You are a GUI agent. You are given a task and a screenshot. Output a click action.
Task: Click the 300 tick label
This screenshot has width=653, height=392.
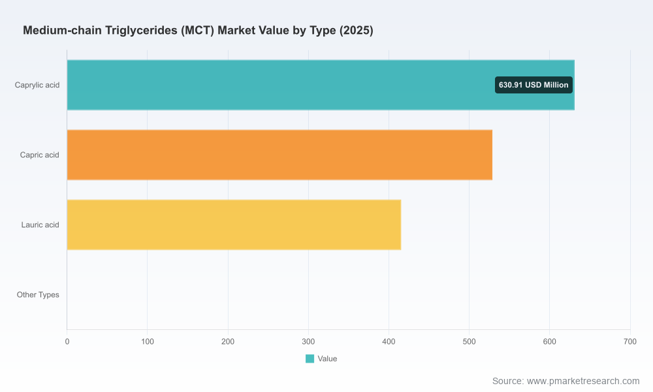point(308,342)
